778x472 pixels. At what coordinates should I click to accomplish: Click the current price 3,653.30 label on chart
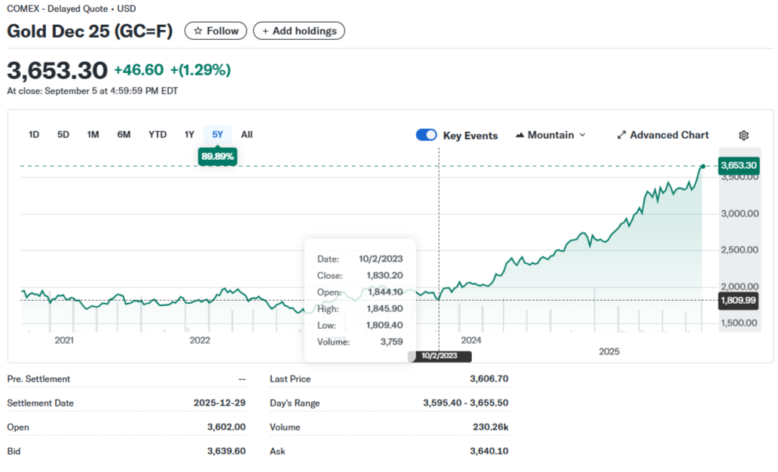click(x=739, y=165)
